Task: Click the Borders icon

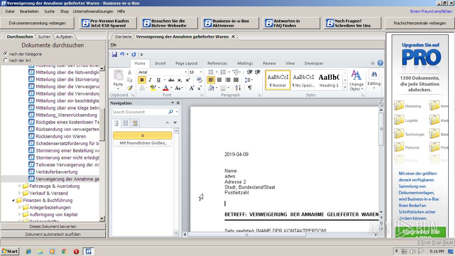Action: (x=223, y=88)
